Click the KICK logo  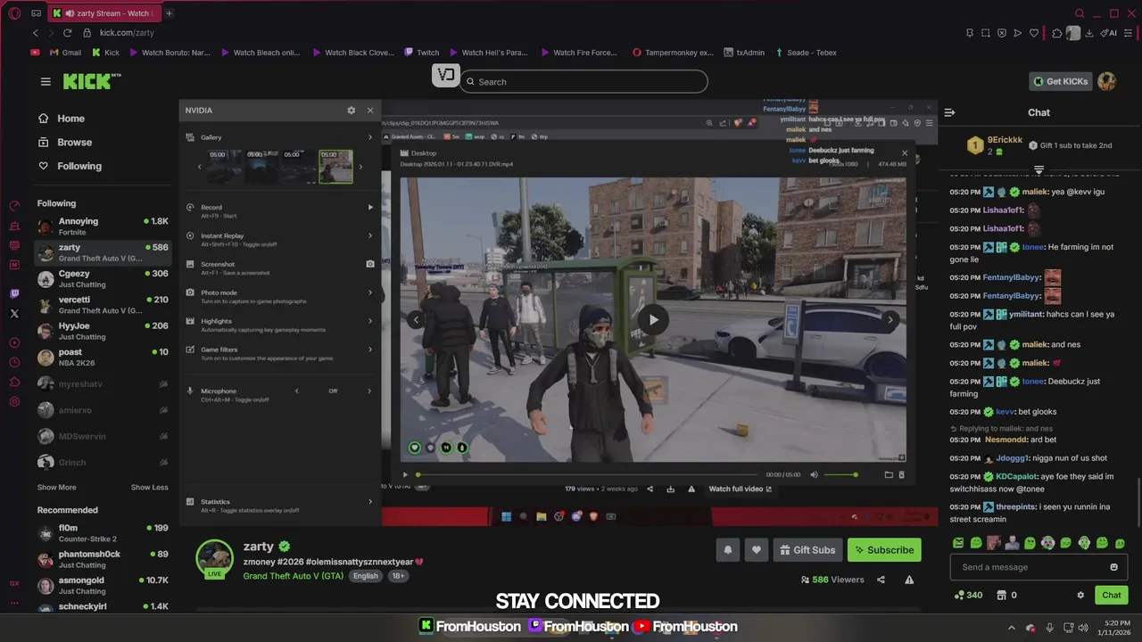tap(89, 82)
